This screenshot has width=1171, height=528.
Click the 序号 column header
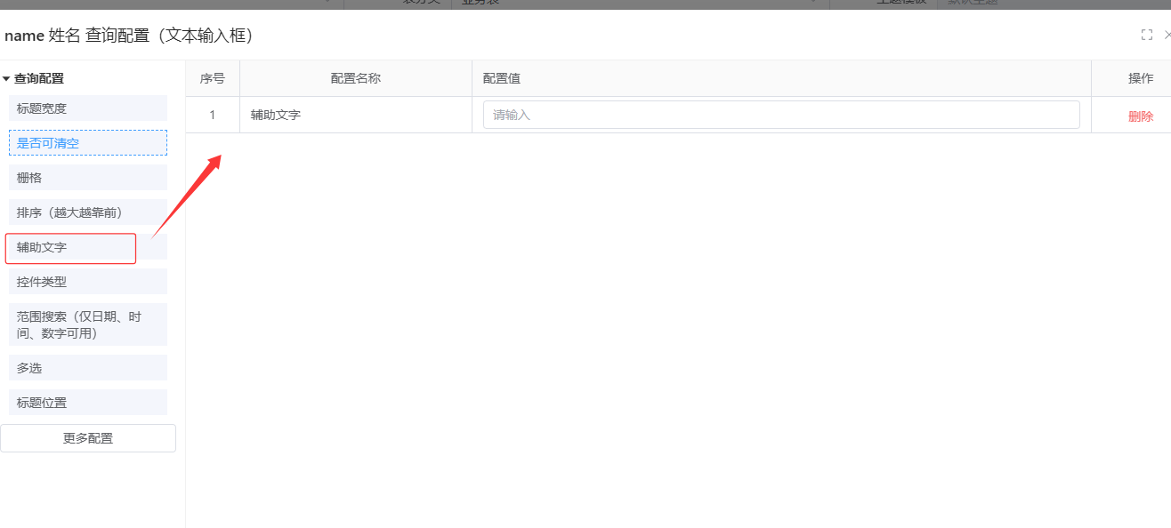click(x=213, y=78)
